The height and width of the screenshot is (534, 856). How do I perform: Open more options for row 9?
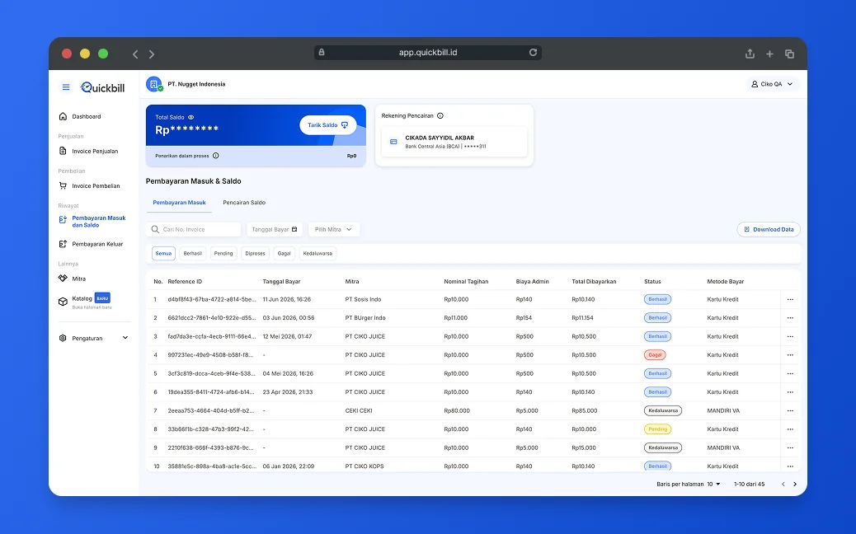click(x=790, y=447)
